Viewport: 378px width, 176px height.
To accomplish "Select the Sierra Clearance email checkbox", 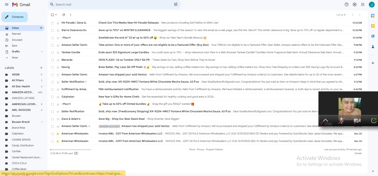I will tap(52, 30).
